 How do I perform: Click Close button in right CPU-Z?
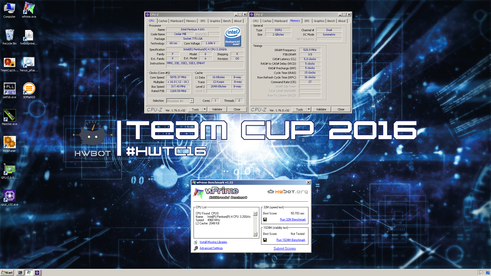pyautogui.click(x=341, y=109)
